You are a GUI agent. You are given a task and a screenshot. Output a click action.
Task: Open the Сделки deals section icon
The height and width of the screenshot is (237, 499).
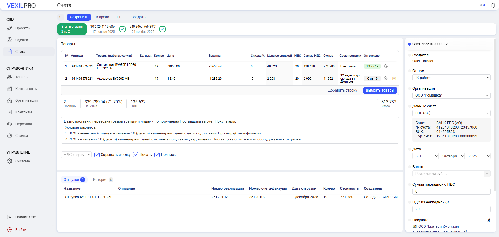click(x=10, y=40)
